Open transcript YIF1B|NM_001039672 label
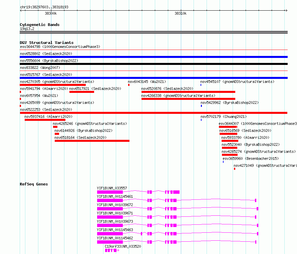Viewport: 297px width, 254px height. tap(115, 205)
